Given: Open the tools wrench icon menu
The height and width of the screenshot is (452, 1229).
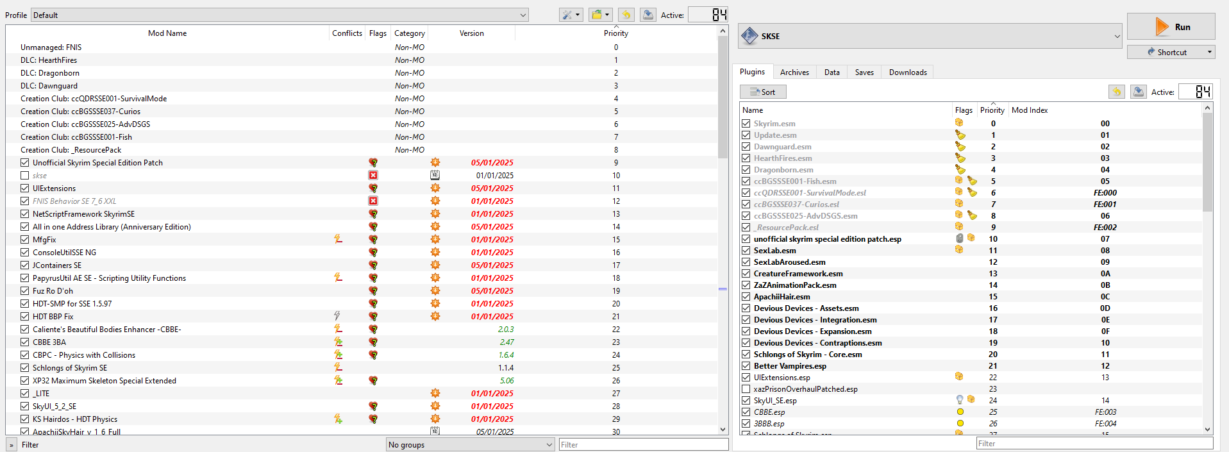Looking at the screenshot, I should click(x=570, y=15).
